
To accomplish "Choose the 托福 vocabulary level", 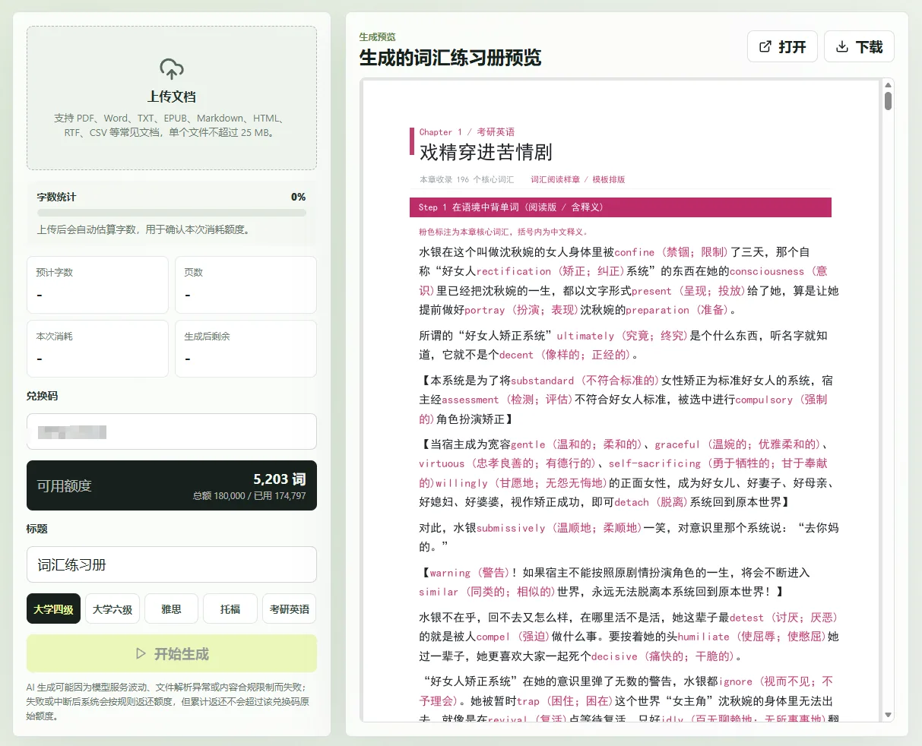I will click(x=230, y=609).
